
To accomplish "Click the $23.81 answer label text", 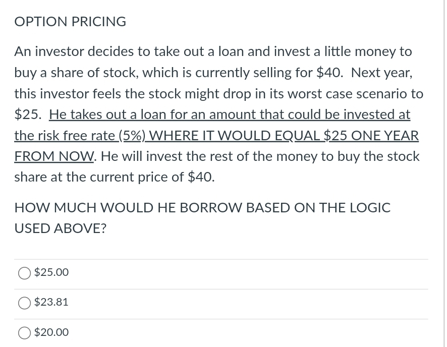I will [51, 302].
